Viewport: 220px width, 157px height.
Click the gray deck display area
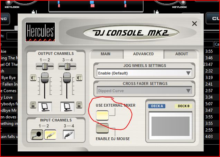point(171,126)
